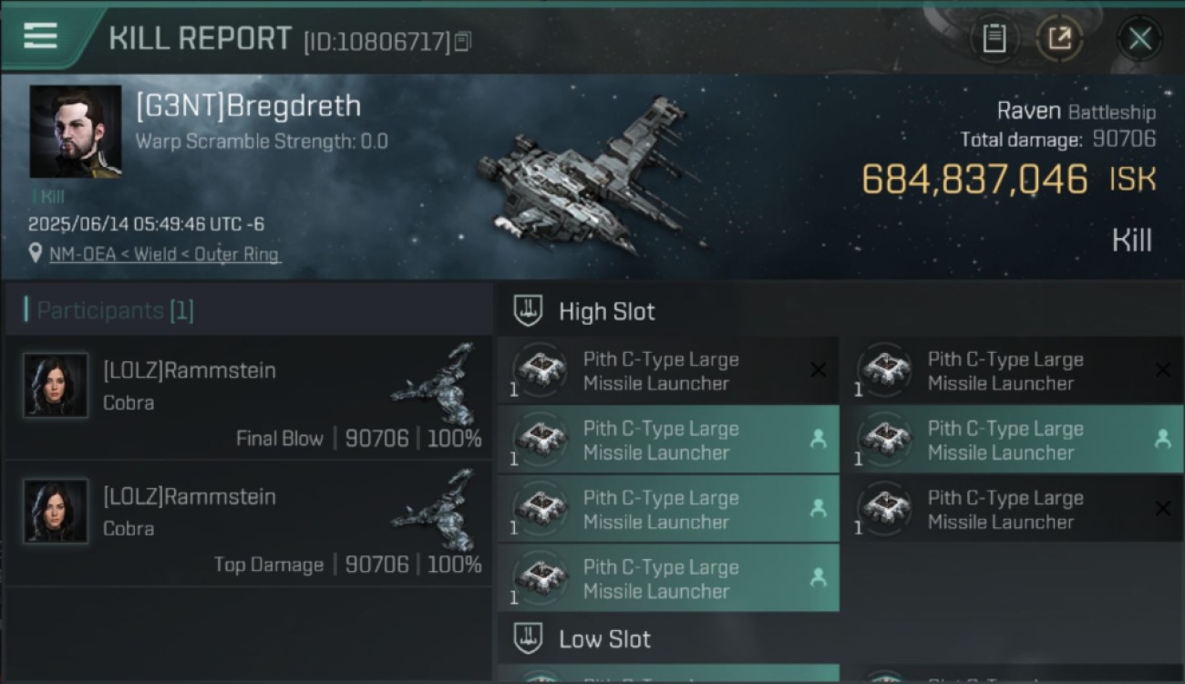Copy the kill report ID

463,41
